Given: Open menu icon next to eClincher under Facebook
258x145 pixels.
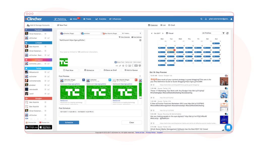Looking at the screenshot, I should (x=45, y=38).
